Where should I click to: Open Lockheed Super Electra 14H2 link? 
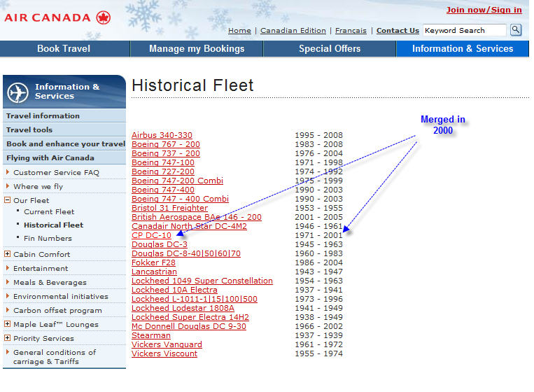[x=190, y=317]
